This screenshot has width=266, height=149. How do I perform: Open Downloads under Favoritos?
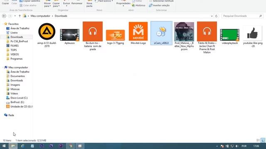[x=15, y=37]
